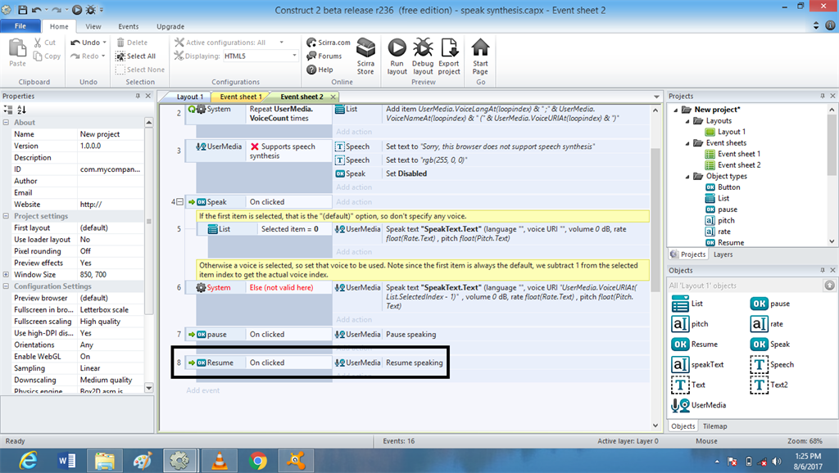Open the Scirra.com link
The width and height of the screenshot is (839, 473).
pyautogui.click(x=326, y=42)
